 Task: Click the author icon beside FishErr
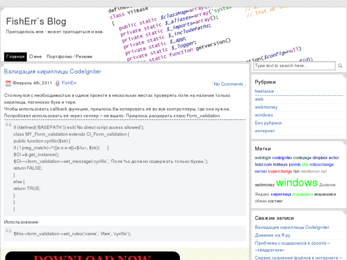coord(57,83)
